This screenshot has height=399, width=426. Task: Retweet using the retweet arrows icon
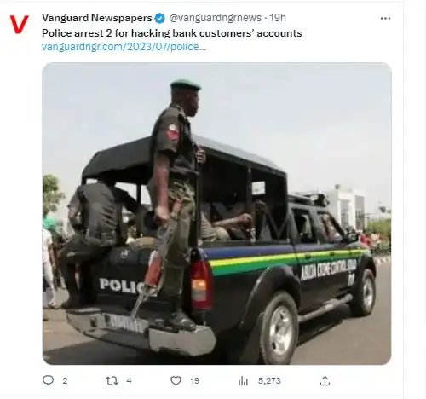[112, 380]
